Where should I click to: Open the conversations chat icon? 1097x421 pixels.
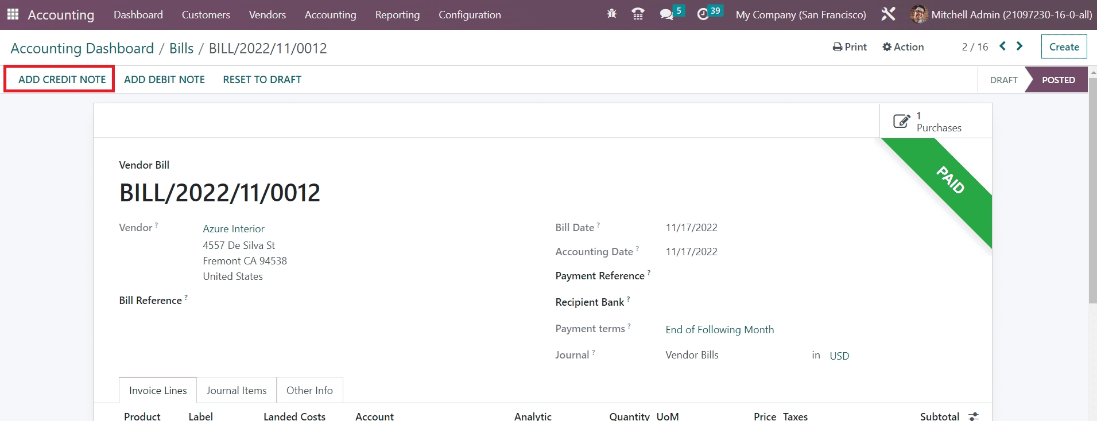pyautogui.click(x=666, y=14)
